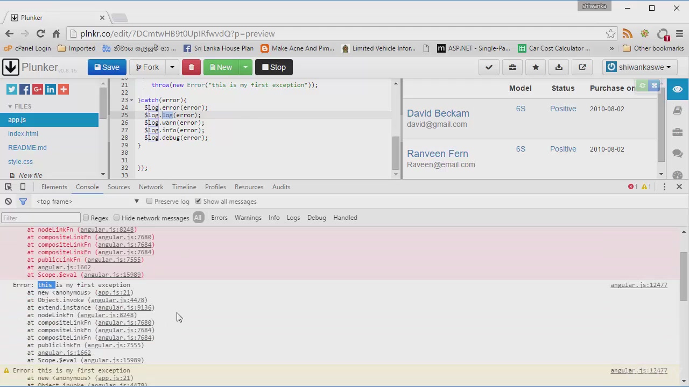The height and width of the screenshot is (387, 689).
Task: Star this plunk
Action: (x=536, y=67)
